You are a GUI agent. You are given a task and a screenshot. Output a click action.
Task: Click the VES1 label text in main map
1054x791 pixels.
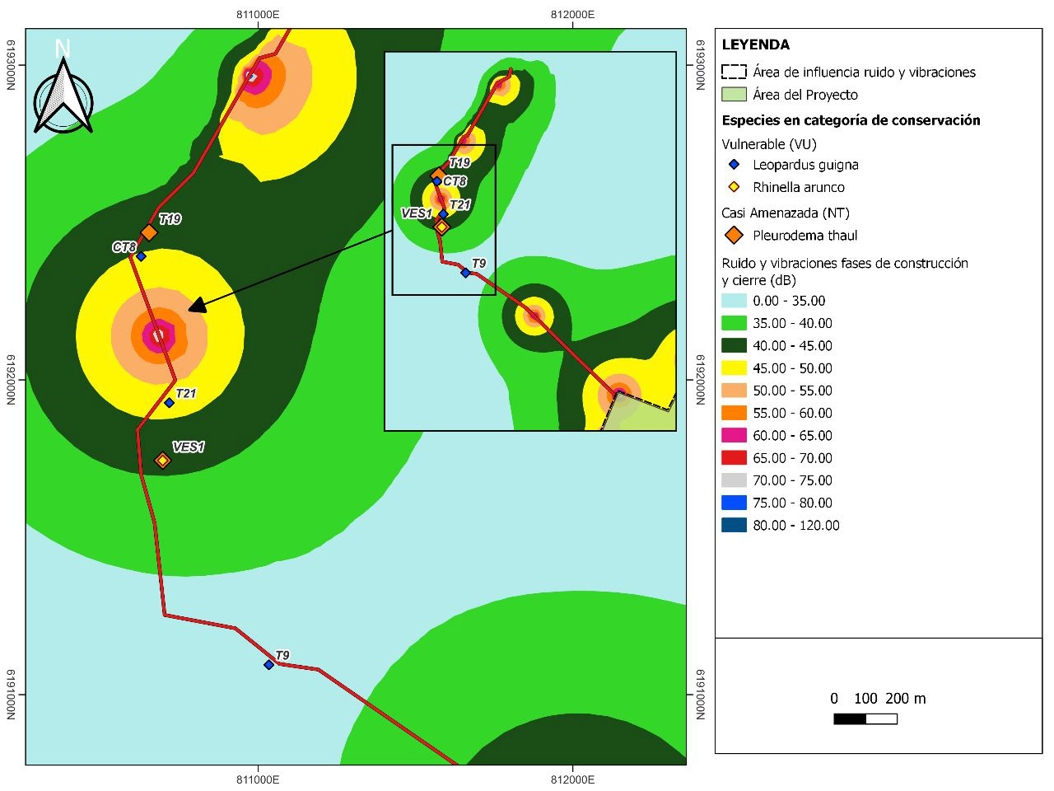click(x=189, y=447)
